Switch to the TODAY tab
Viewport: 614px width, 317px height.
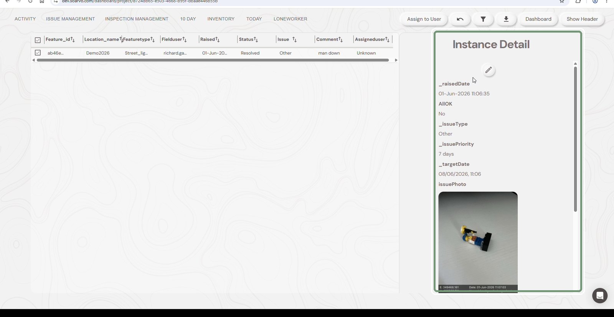point(254,19)
